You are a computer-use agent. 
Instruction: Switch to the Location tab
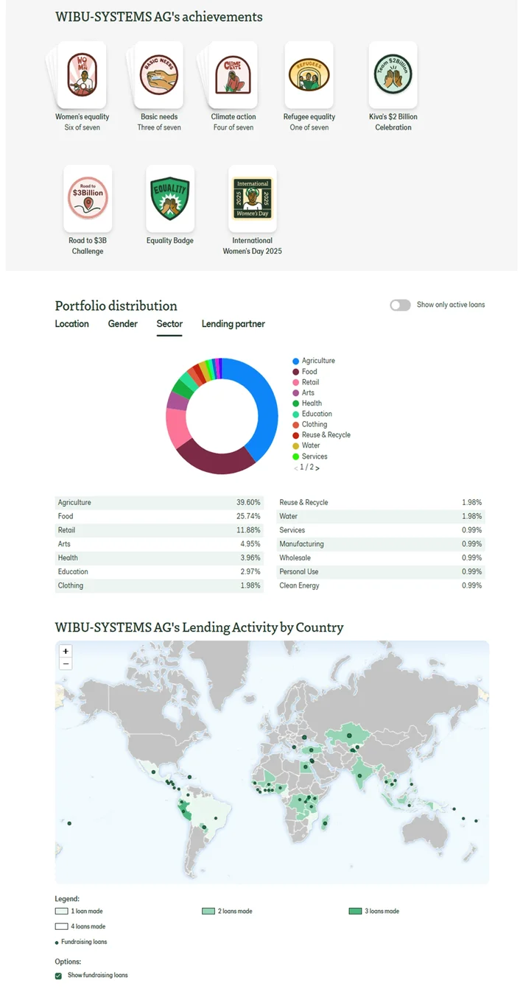(x=71, y=324)
